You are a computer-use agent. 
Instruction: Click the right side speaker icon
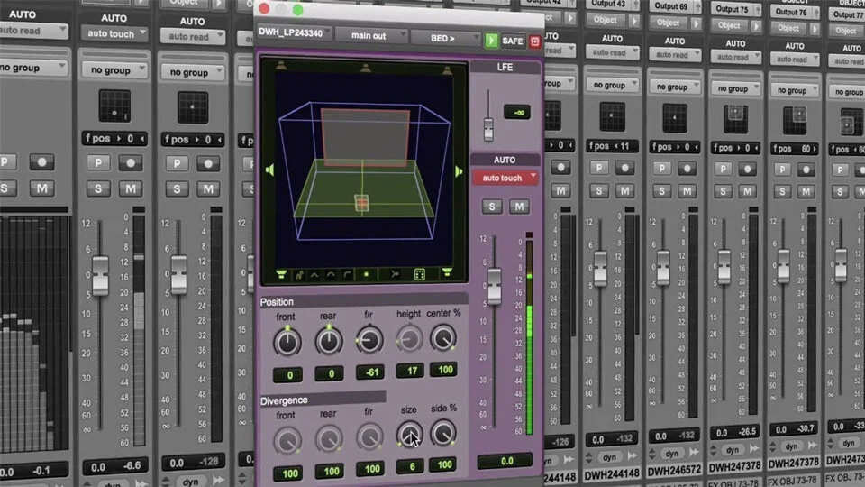click(459, 171)
